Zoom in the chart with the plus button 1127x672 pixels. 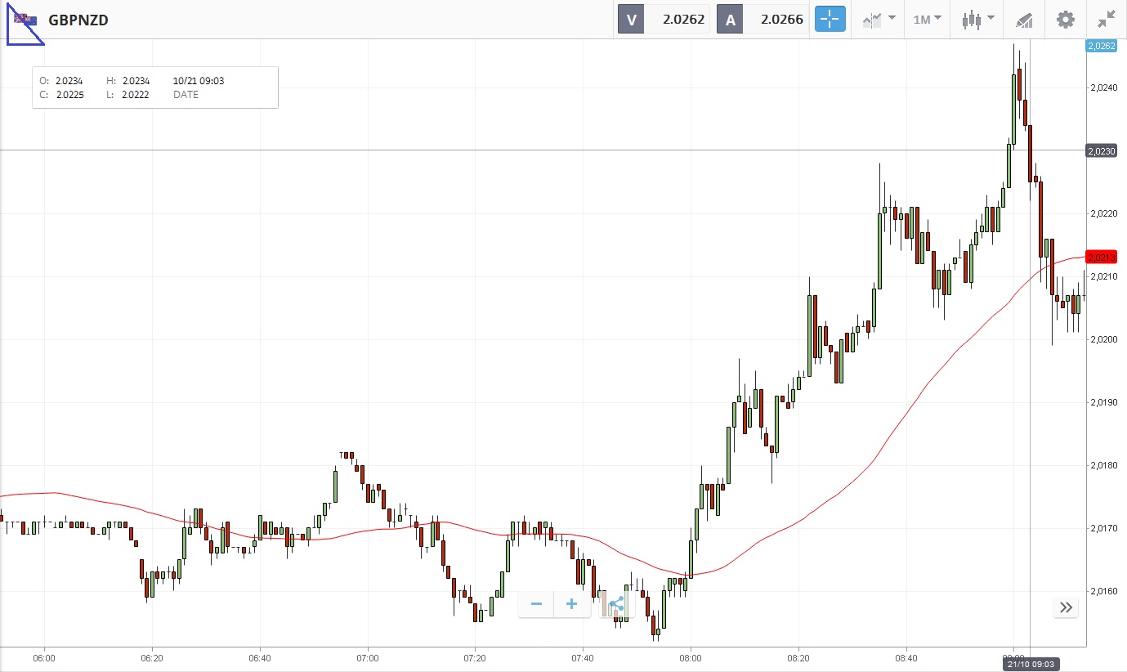click(572, 604)
